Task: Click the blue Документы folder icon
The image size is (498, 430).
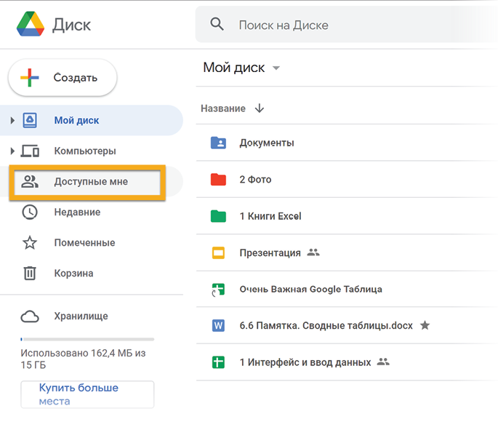Action: [x=218, y=143]
